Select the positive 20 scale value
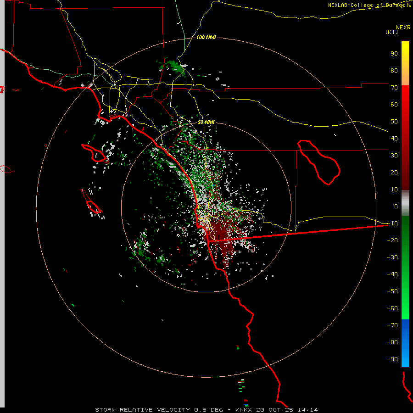413x413 pixels. pyautogui.click(x=394, y=172)
